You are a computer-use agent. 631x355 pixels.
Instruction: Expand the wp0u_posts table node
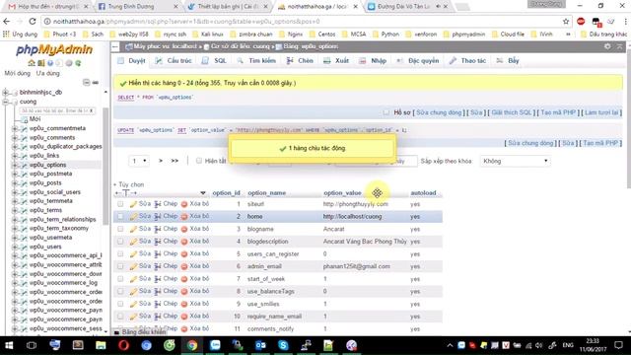[15, 182]
